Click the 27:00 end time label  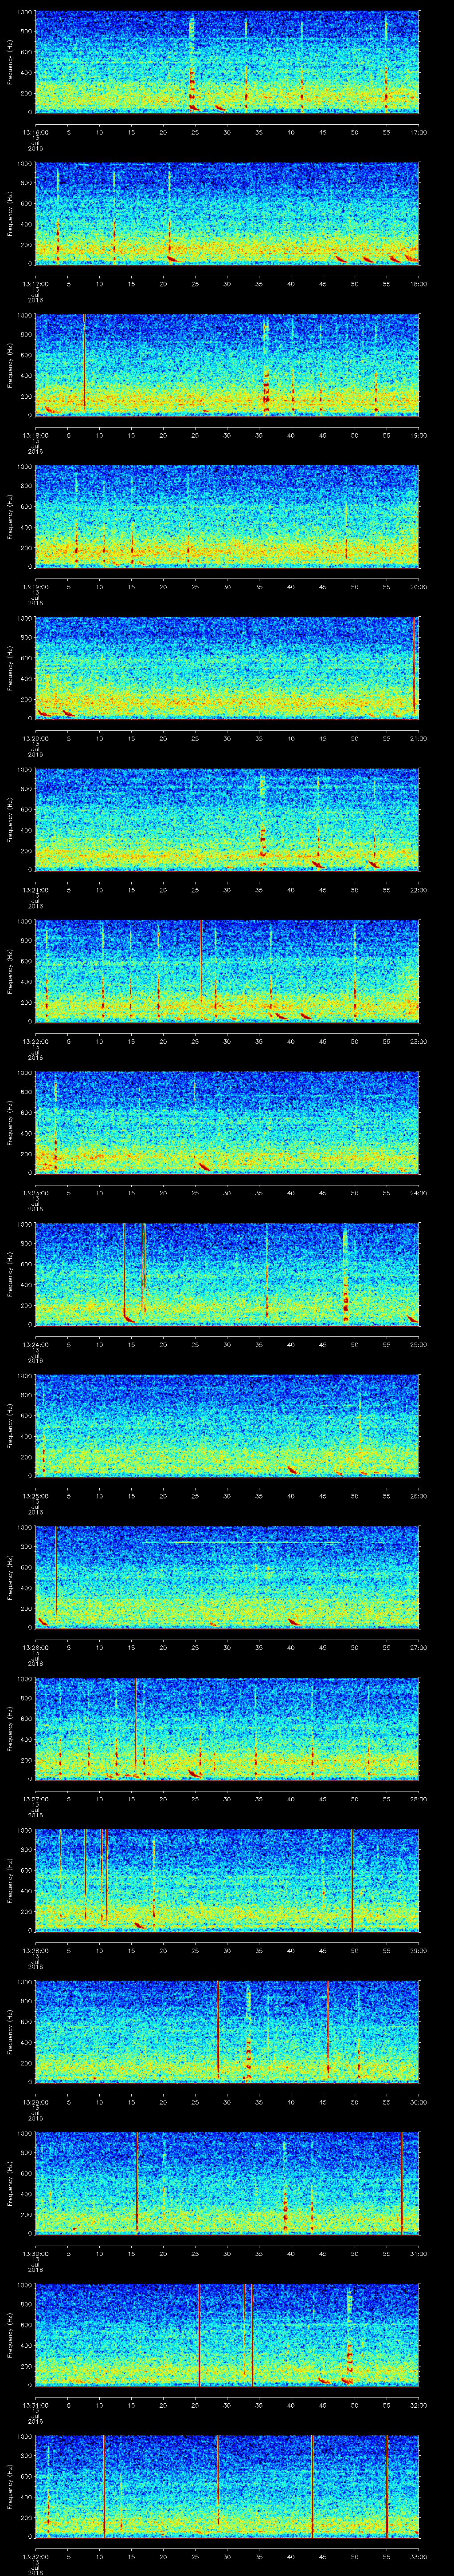tap(418, 1647)
